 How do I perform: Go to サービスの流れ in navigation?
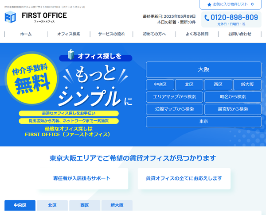(x=111, y=34)
